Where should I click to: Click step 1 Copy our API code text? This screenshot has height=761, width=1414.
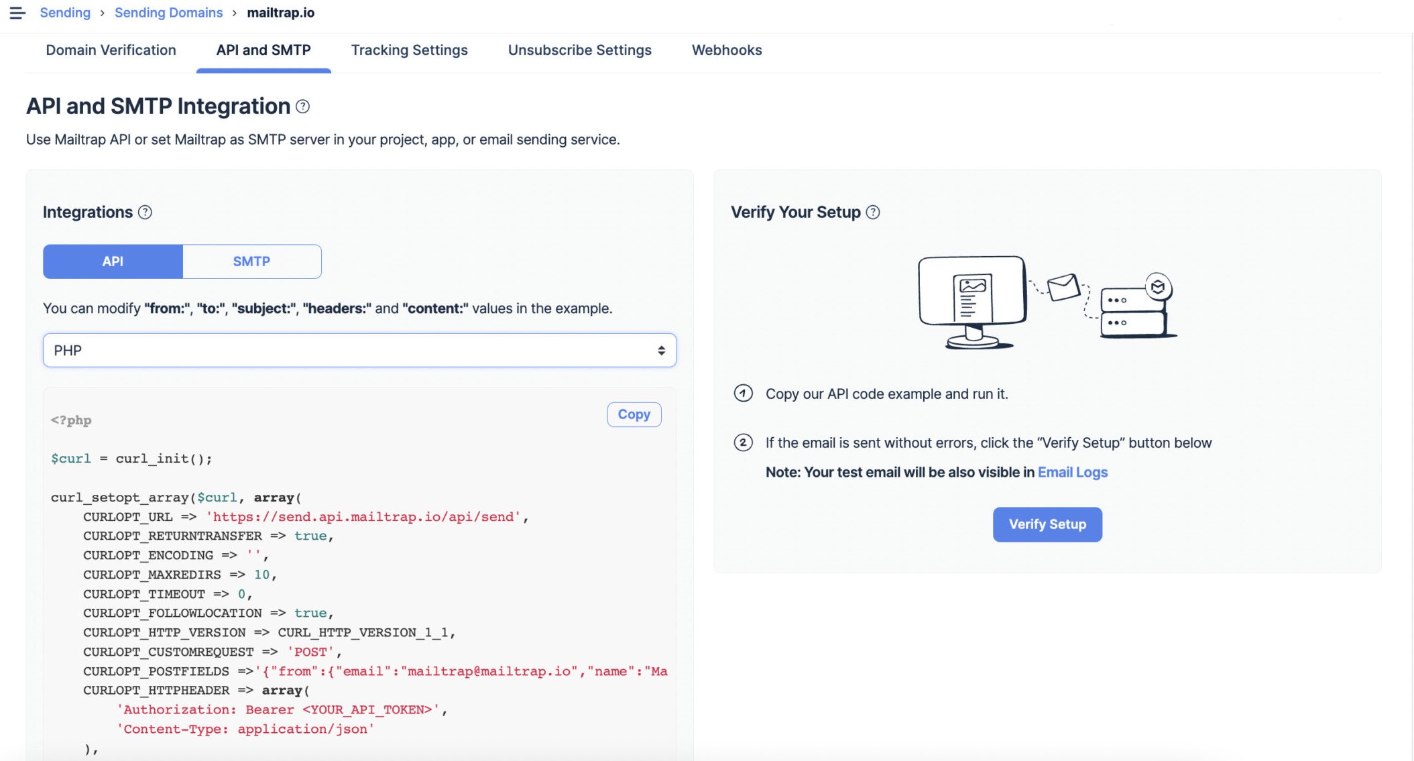coord(886,394)
